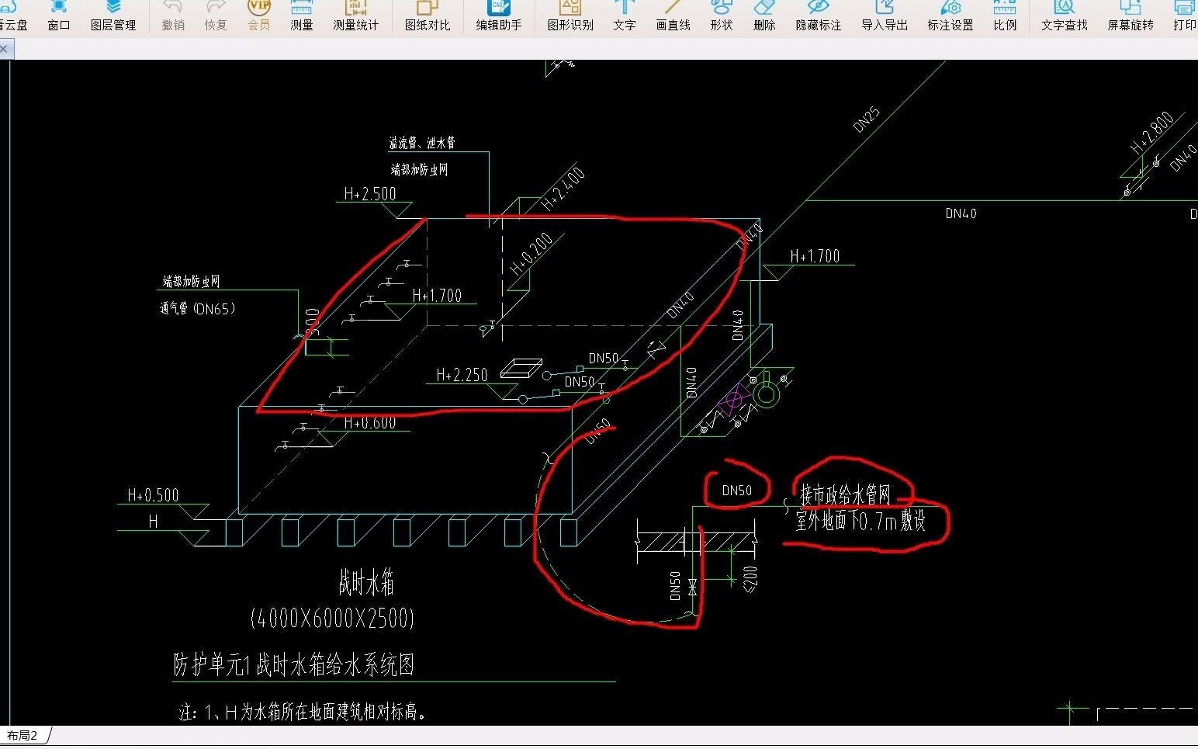Undo the last action (撤销)
The height and width of the screenshot is (749, 1198).
click(x=173, y=16)
